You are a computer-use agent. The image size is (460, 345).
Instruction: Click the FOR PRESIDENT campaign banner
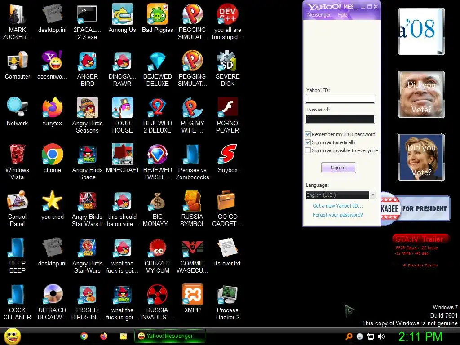pyautogui.click(x=416, y=208)
